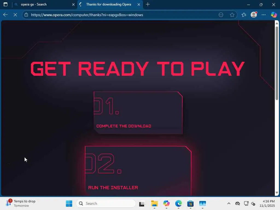
Task: Click the page scrollbar thumb
Action: point(277,63)
